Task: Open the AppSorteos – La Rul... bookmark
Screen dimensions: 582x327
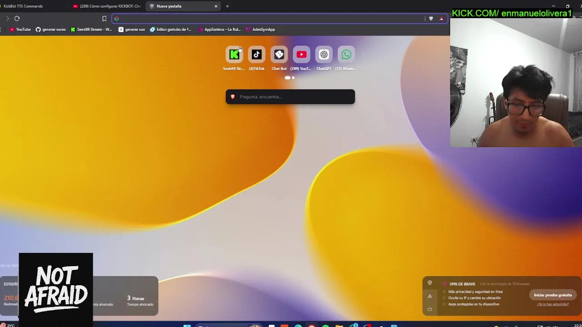Action: tap(219, 30)
